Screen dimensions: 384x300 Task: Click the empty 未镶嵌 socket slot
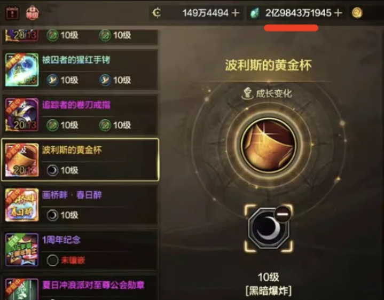click(x=52, y=260)
